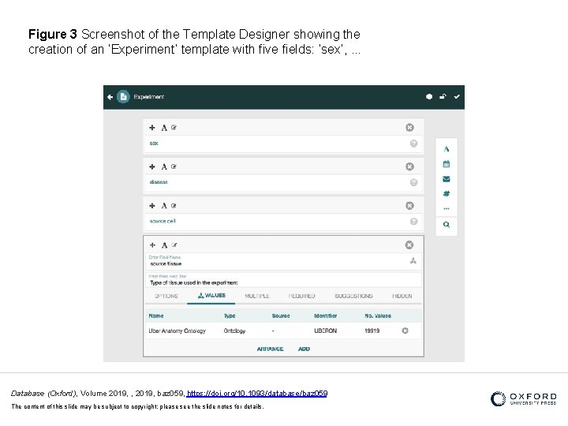568x426 pixels.
Task: Click the 'disease' field label
Action: click(x=159, y=182)
